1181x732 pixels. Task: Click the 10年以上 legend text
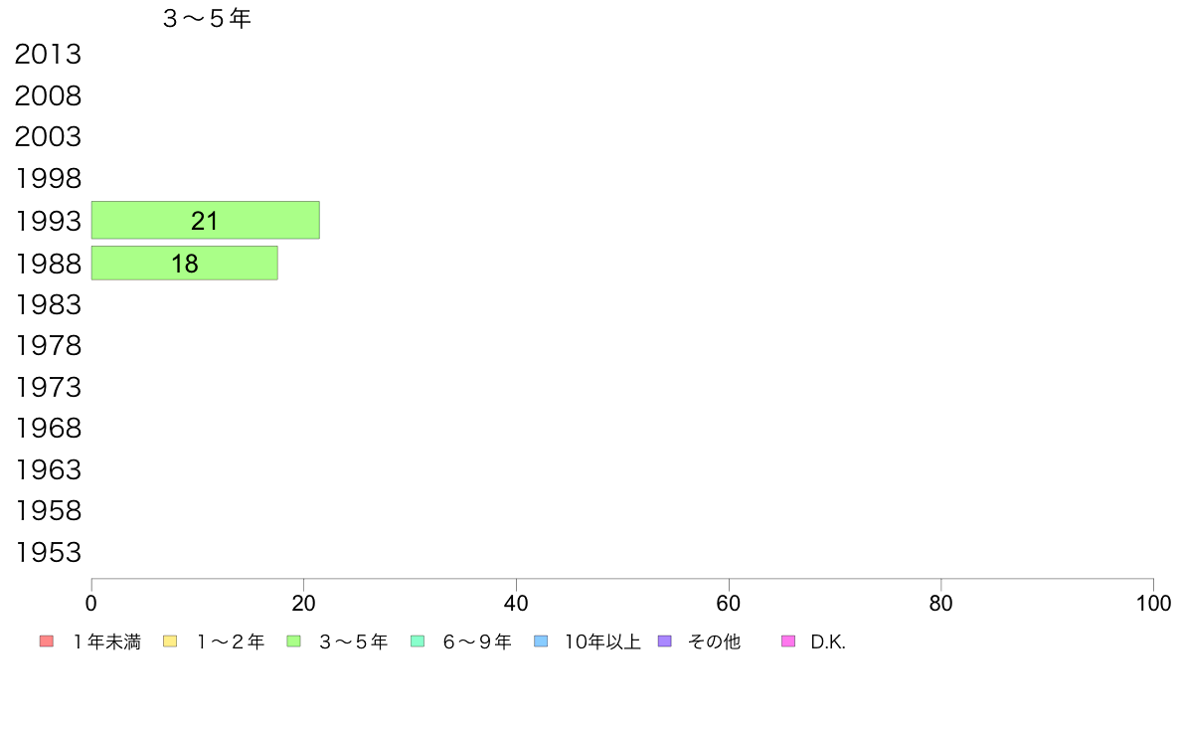tap(602, 642)
